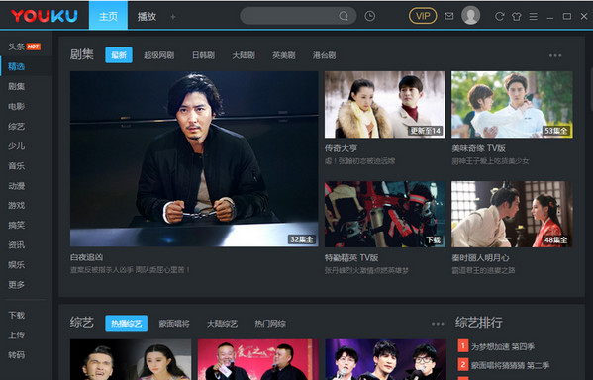Select the 港台剧 filter tab
This screenshot has width=593, height=380.
[x=324, y=55]
